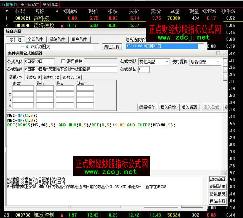Switch to the 参数9-12 tab
Image resolution: width=243 pixels, height=218 pixels.
click(x=51, y=77)
